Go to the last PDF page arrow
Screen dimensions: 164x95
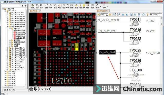(110, 15)
